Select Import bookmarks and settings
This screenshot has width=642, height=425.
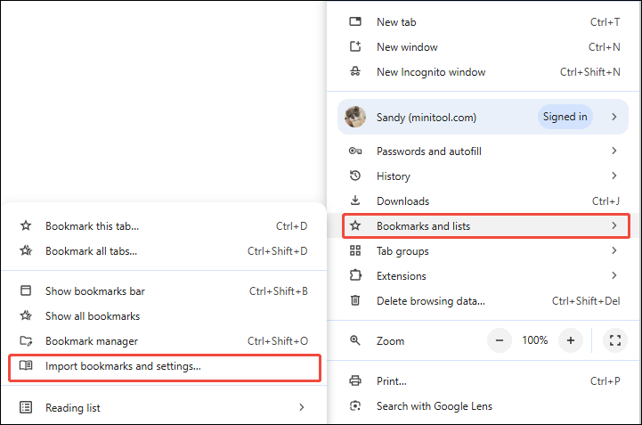123,365
